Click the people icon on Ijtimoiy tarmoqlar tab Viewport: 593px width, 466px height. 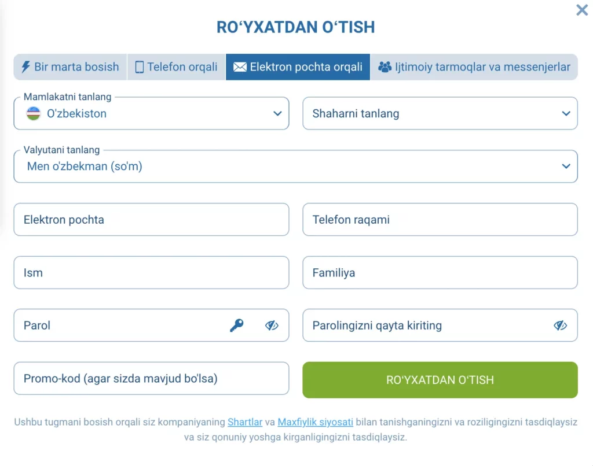point(383,66)
